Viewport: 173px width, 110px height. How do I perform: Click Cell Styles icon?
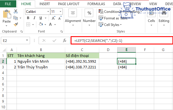(101, 25)
